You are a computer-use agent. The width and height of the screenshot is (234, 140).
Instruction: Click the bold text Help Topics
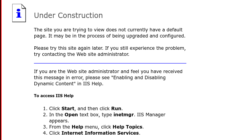click(127, 127)
